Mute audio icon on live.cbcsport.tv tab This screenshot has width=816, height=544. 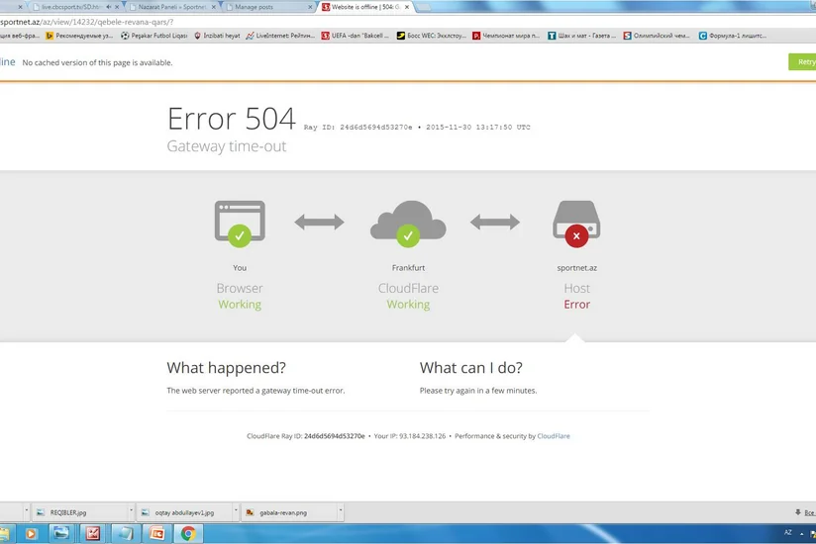pyautogui.click(x=108, y=7)
